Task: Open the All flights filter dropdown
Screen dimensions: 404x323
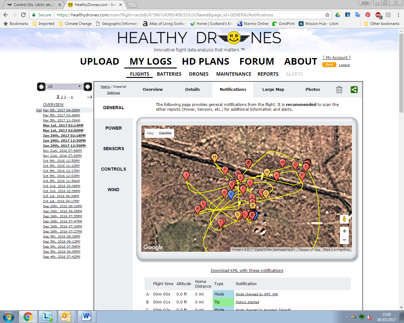Action: 64,86
